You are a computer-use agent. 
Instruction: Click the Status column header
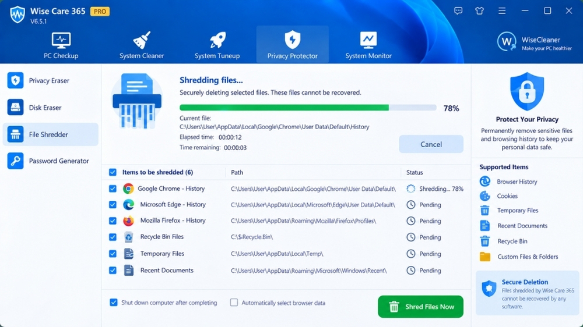pyautogui.click(x=415, y=172)
